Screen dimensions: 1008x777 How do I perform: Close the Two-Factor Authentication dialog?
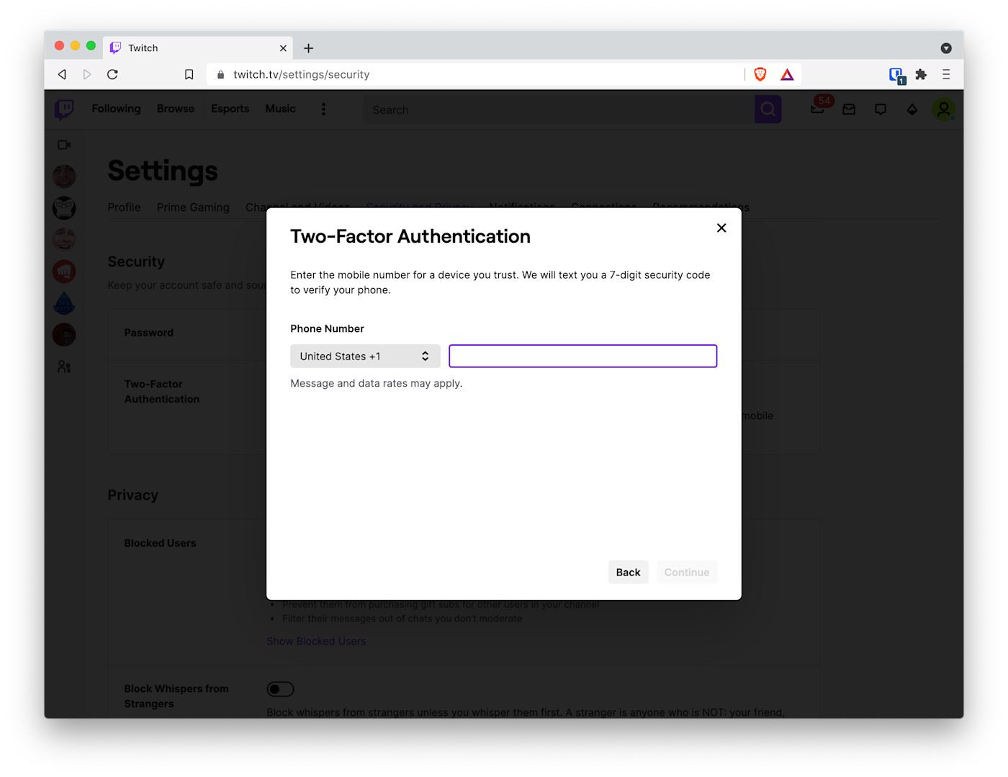pyautogui.click(x=721, y=228)
